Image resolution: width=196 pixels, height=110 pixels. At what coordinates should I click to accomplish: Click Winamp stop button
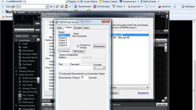[x=28, y=30]
